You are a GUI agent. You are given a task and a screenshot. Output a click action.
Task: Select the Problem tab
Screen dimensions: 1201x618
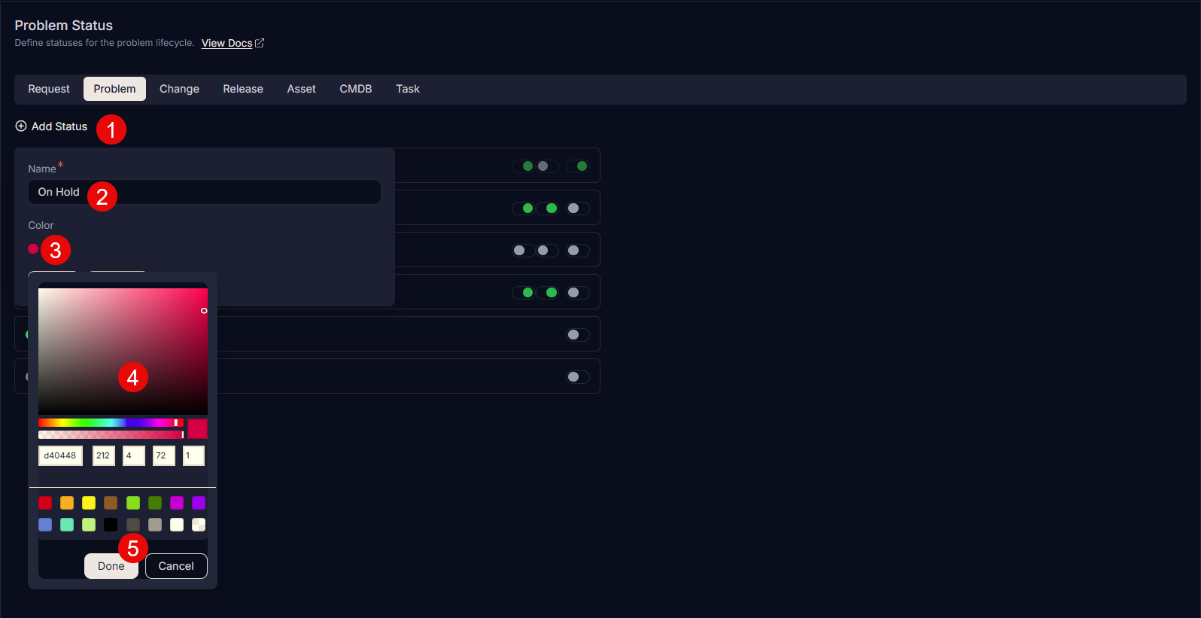click(114, 89)
